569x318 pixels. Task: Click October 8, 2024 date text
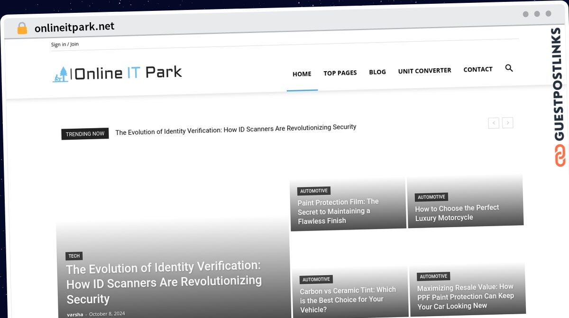coord(107,314)
